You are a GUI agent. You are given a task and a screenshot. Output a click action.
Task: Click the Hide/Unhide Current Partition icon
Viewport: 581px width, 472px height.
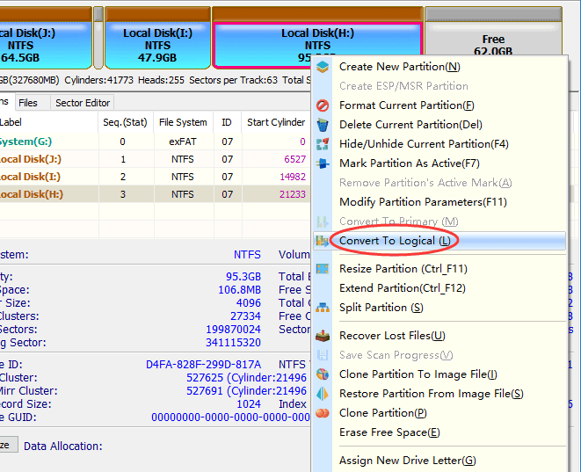tap(323, 144)
